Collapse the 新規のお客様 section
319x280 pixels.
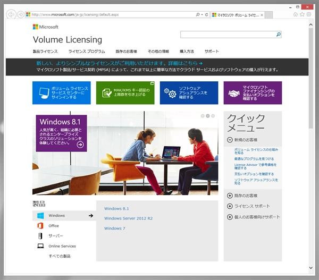230,140
